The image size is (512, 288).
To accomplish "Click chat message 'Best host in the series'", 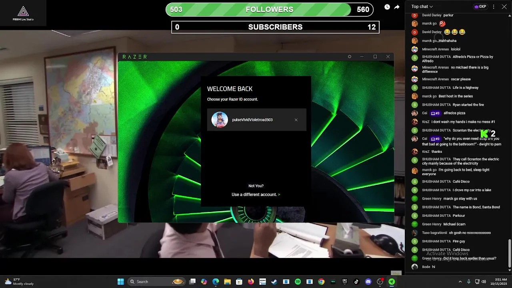I will pos(456,96).
